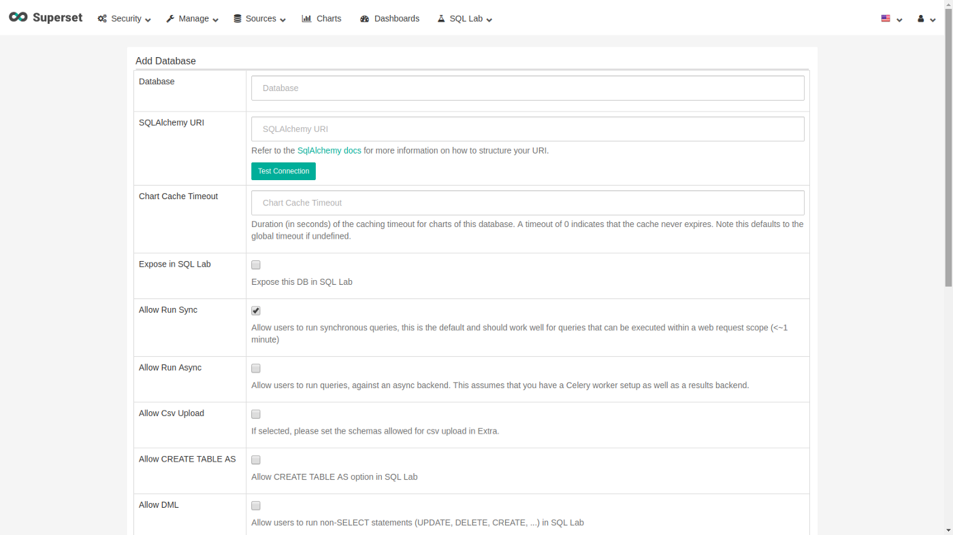Click the Charts bar graph icon

tap(306, 19)
